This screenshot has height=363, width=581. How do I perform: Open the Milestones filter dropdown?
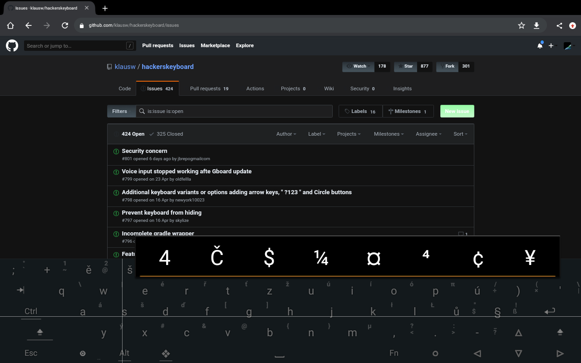point(389,134)
